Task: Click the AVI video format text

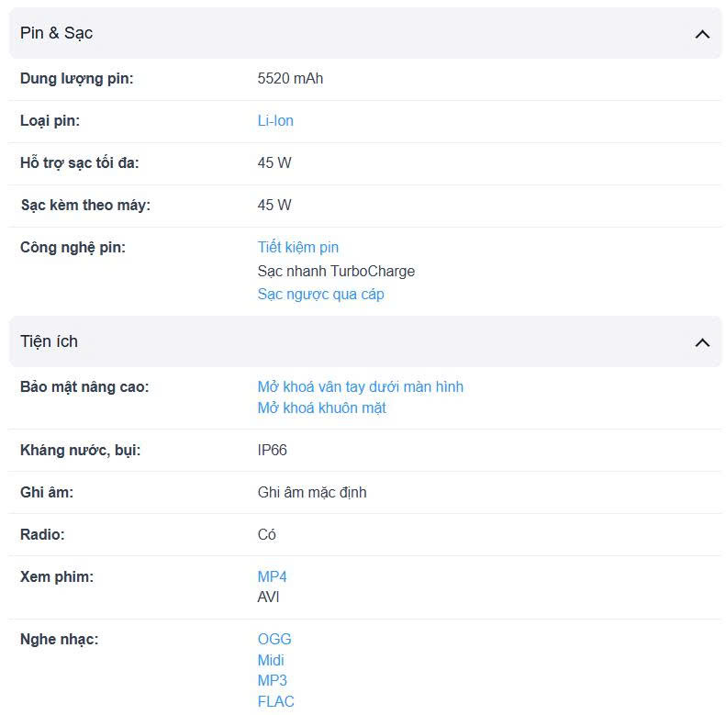Action: coord(269,598)
